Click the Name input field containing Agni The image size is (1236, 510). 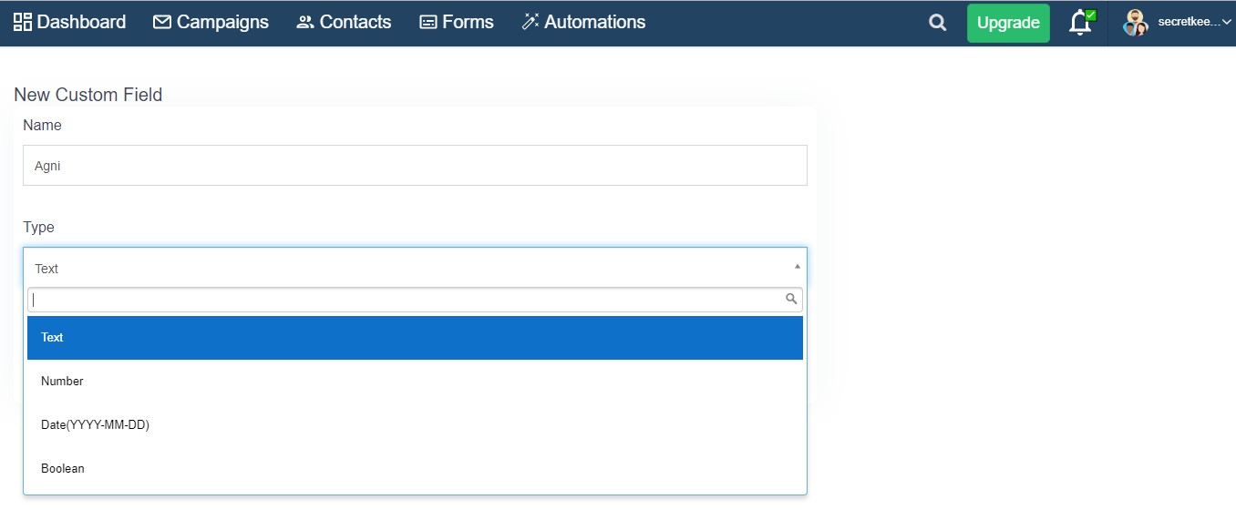click(x=415, y=166)
